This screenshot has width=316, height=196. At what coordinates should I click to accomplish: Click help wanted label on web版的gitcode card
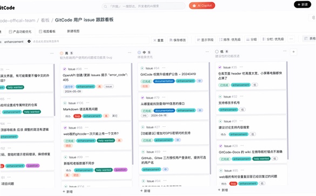point(106,140)
